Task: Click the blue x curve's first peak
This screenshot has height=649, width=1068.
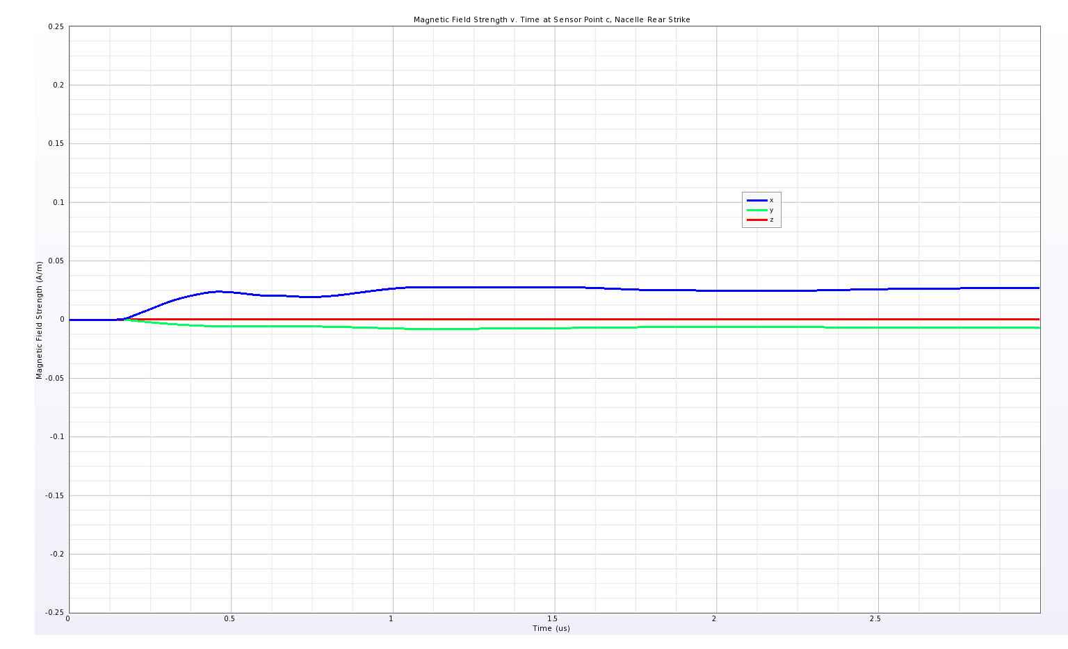Action: 218,292
